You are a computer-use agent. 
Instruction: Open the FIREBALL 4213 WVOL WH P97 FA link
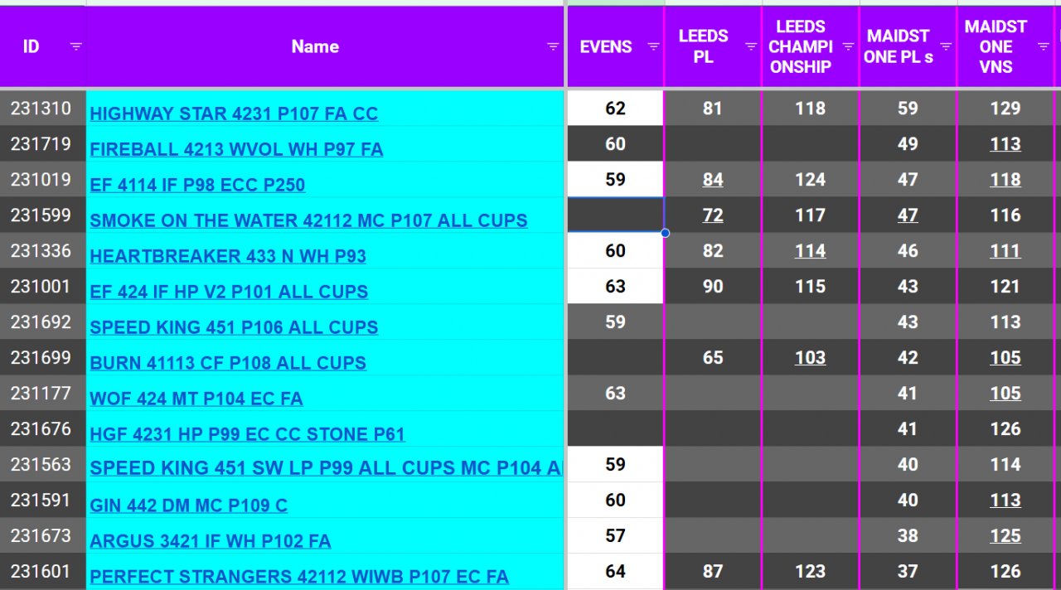tap(236, 150)
